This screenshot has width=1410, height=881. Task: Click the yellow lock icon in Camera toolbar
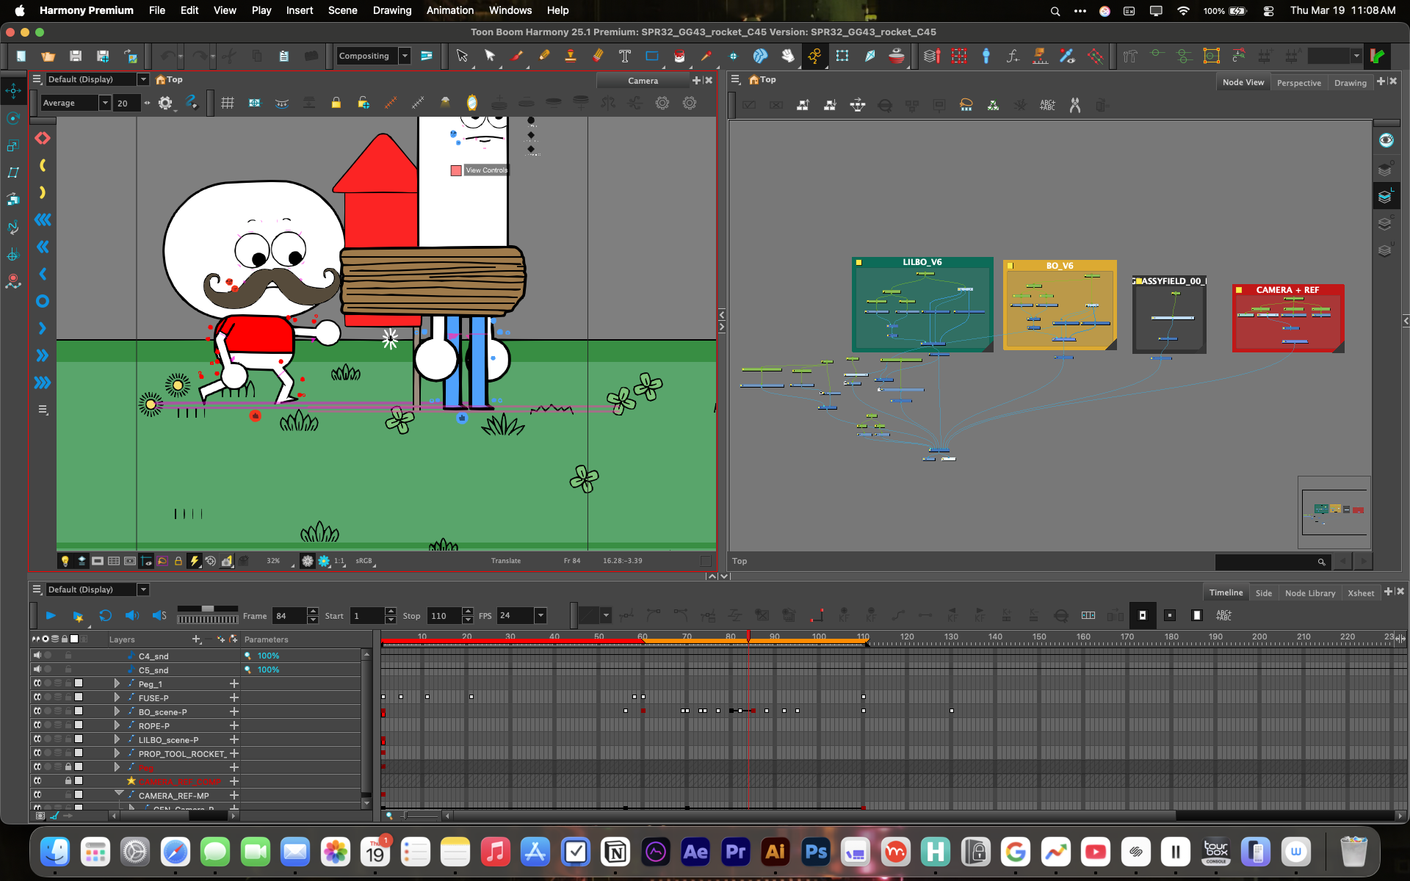(x=336, y=103)
